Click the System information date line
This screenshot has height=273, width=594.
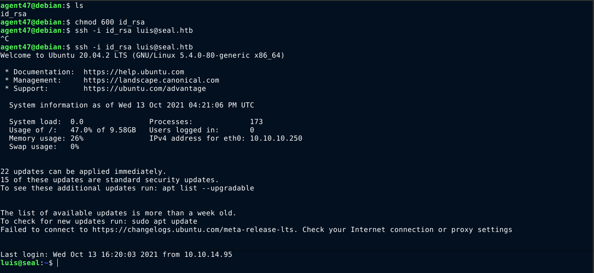point(131,105)
